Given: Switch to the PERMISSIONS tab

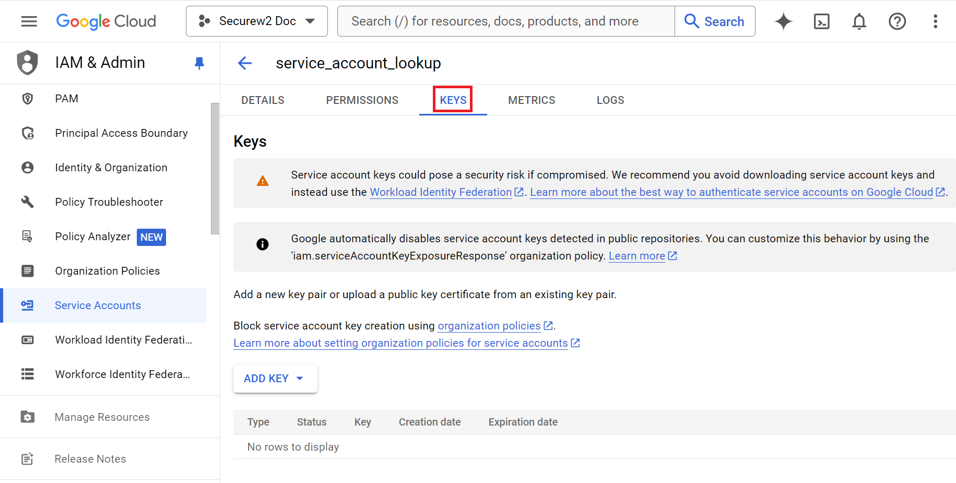Looking at the screenshot, I should pos(362,100).
